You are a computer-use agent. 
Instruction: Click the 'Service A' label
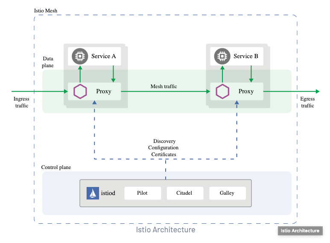click(104, 56)
